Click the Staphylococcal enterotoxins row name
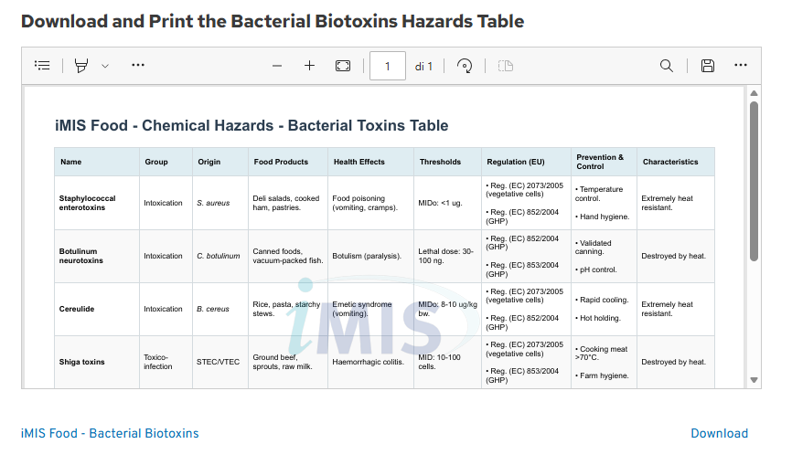The image size is (792, 465). 88,203
